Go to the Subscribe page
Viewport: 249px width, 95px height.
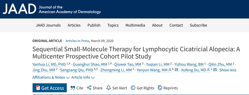(198, 25)
